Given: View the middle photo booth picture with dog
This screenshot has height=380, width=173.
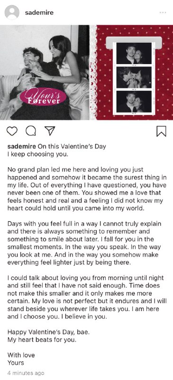Looking at the screenshot, I should point(134,77).
